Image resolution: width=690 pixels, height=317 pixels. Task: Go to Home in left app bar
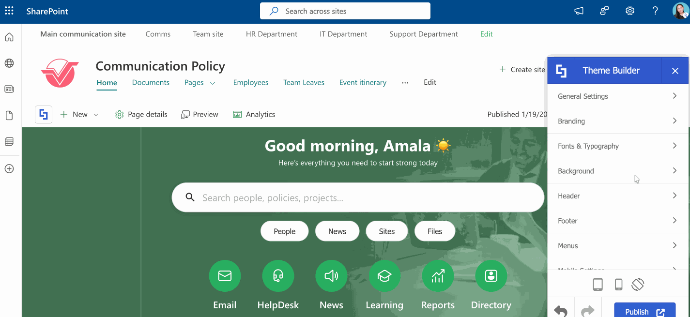pyautogui.click(x=9, y=37)
